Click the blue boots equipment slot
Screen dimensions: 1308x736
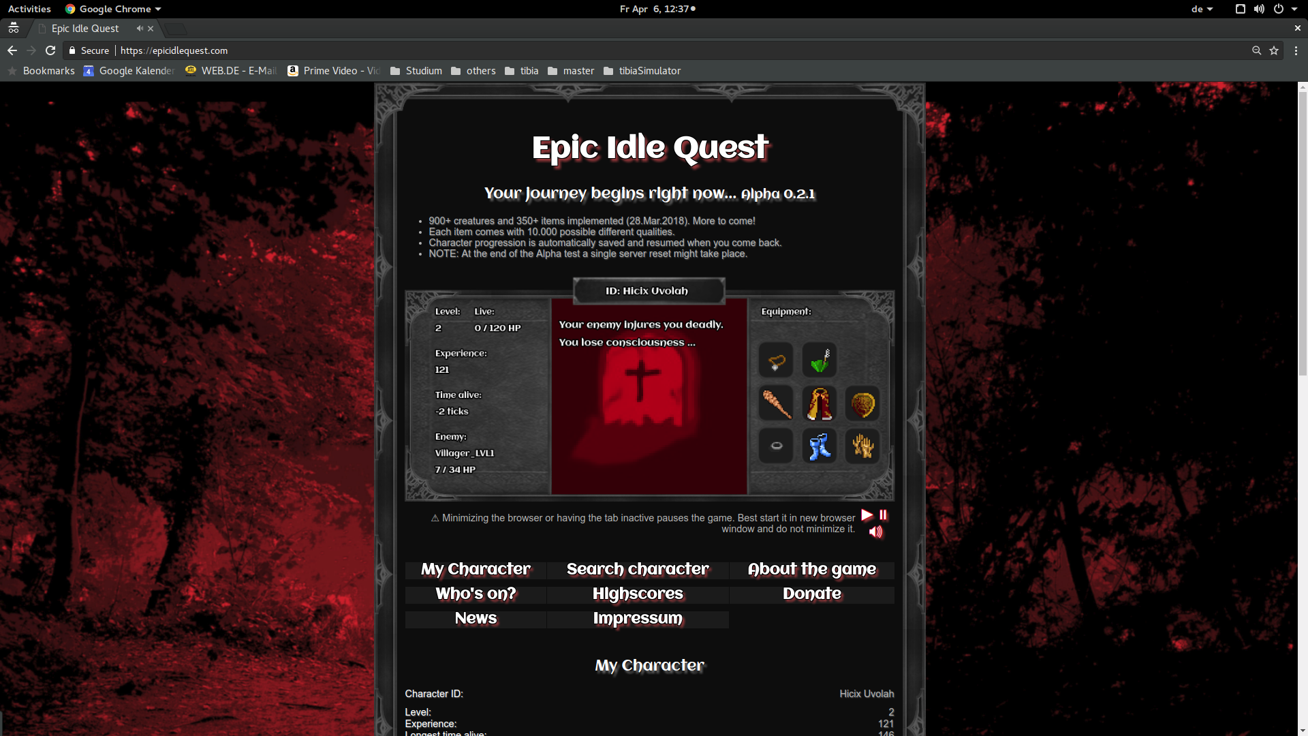[819, 446]
